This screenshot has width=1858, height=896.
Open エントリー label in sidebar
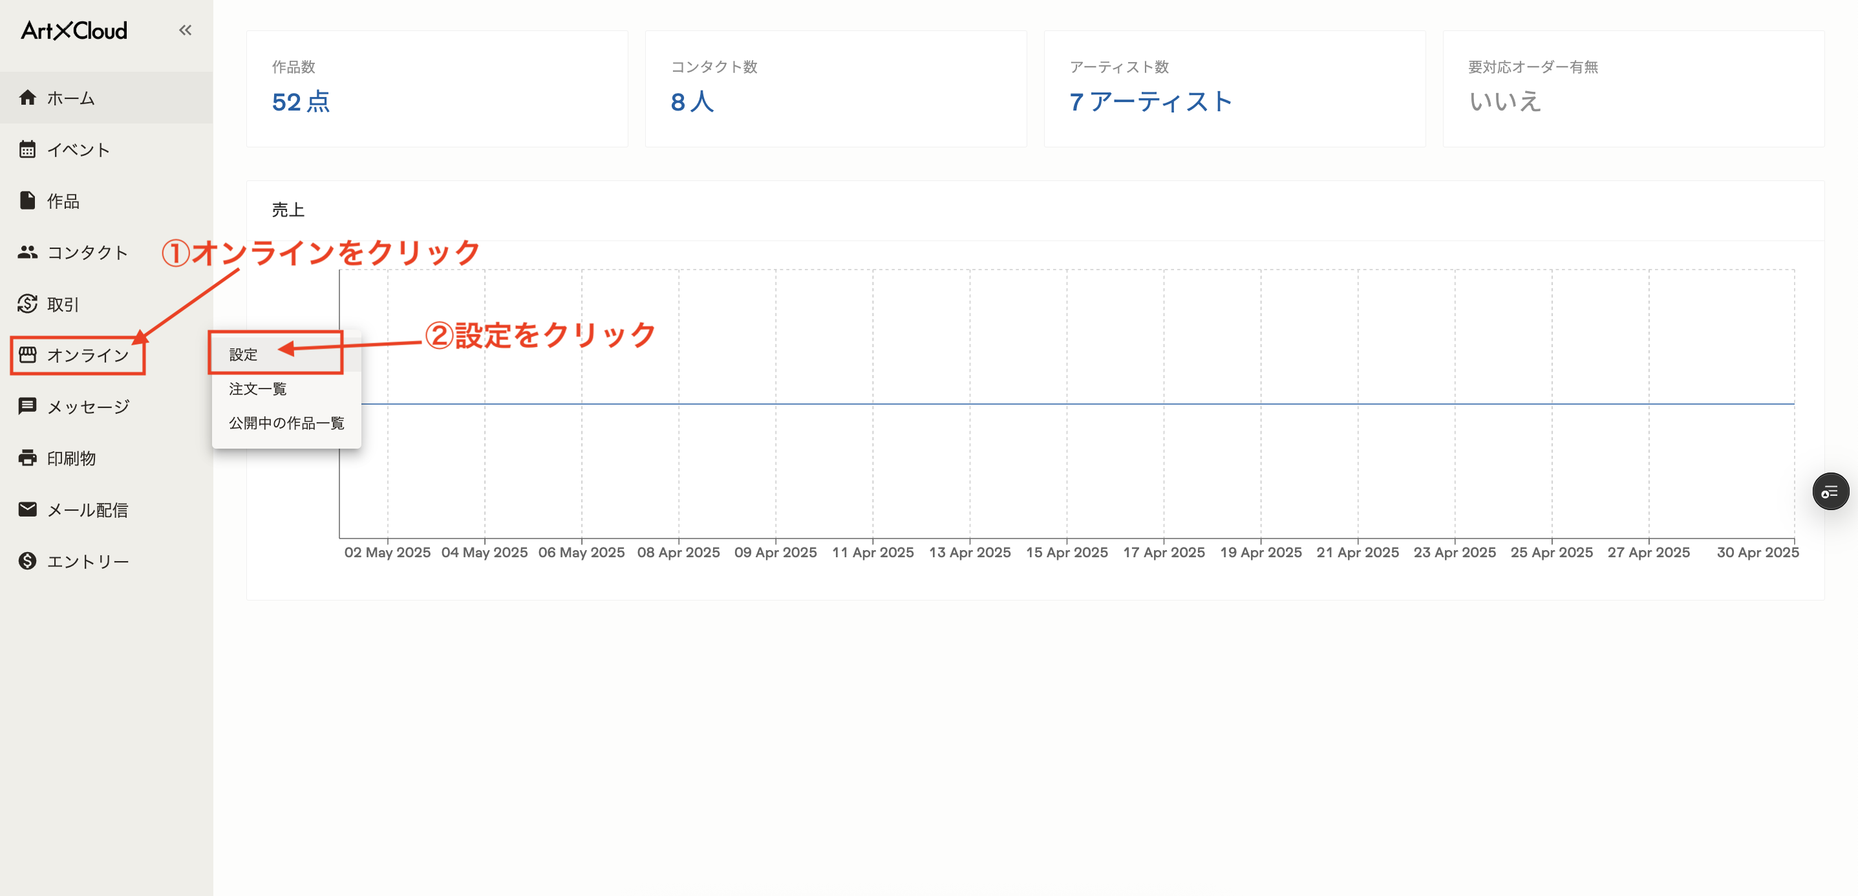click(88, 561)
